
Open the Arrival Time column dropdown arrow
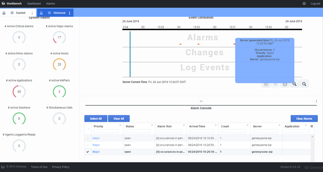click(216, 125)
